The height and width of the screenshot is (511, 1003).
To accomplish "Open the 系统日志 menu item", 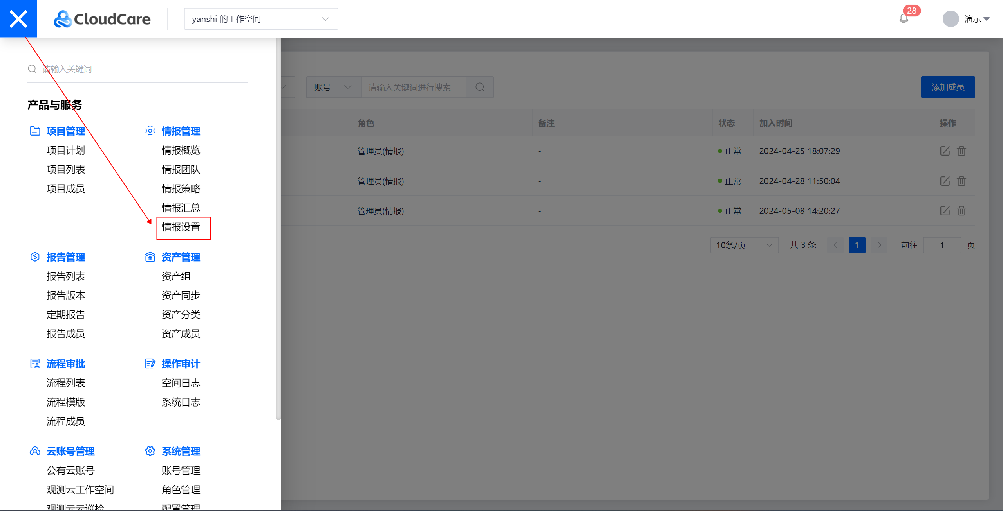I will (x=181, y=402).
